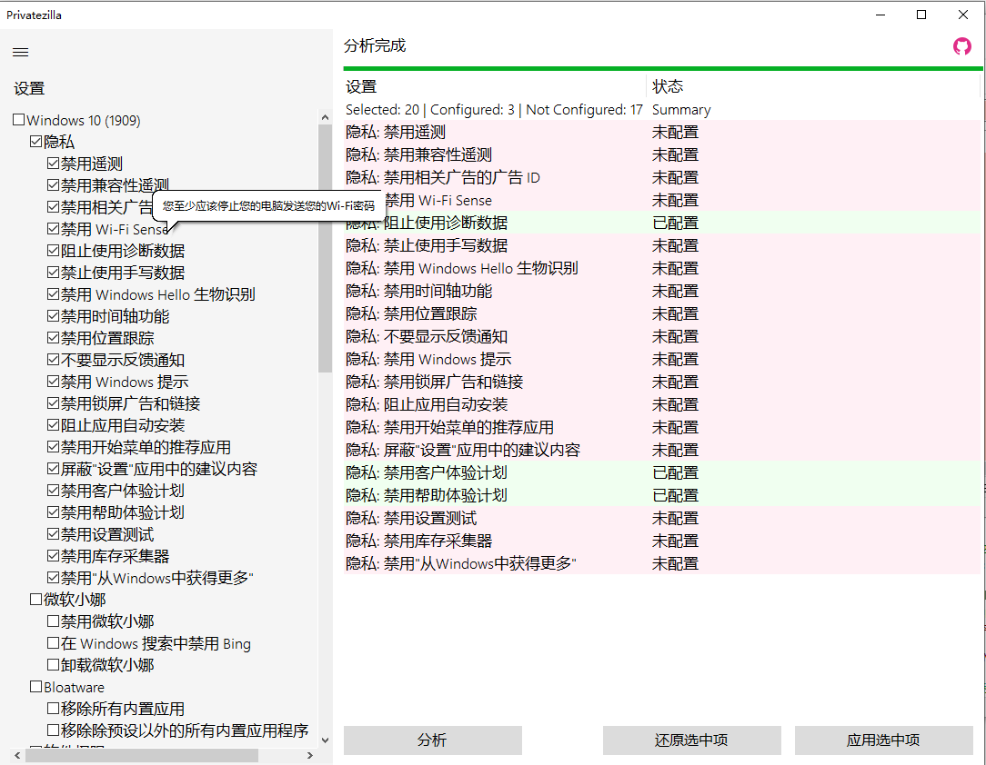This screenshot has height=765, width=986.
Task: Uncheck 不要显示反馈通知 checkbox
Action: tap(54, 360)
